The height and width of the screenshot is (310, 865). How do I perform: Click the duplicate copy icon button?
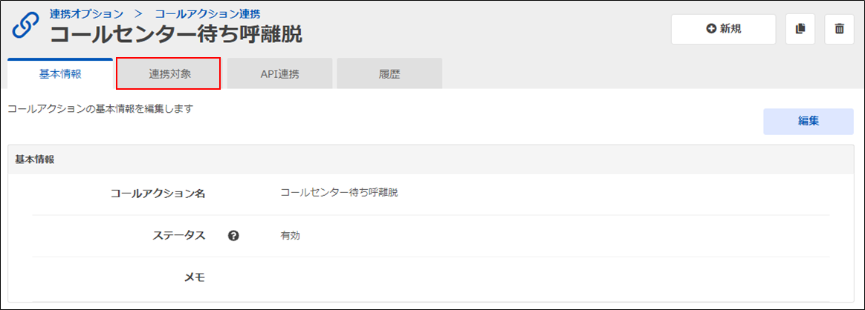pos(800,29)
